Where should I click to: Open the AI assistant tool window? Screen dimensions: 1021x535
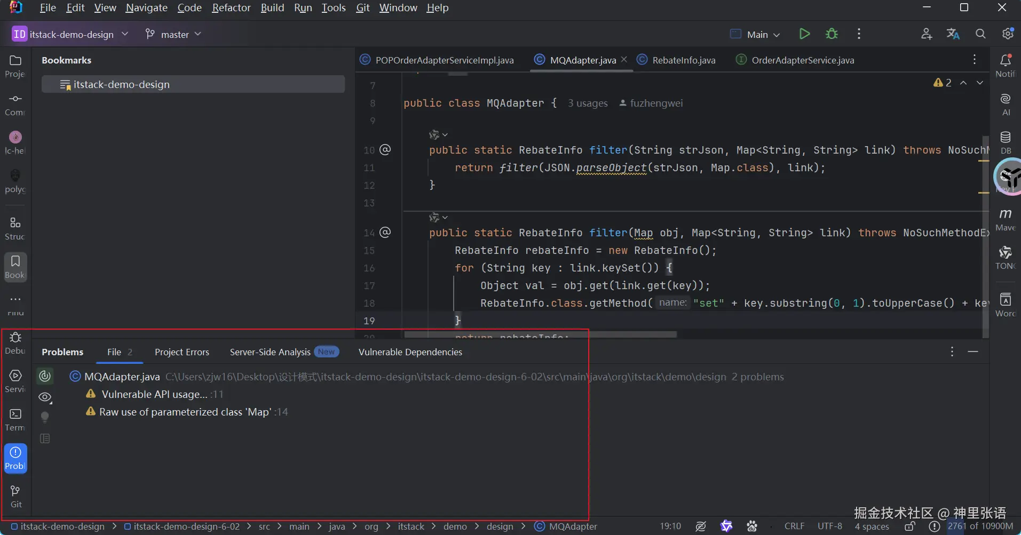coord(1006,105)
